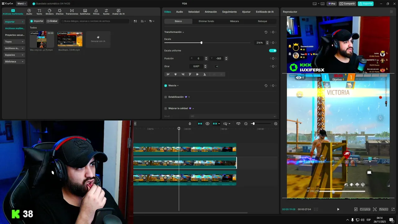This screenshot has height=224, width=398.
Task: Open the Máscara sub-tab
Action: pyautogui.click(x=234, y=21)
